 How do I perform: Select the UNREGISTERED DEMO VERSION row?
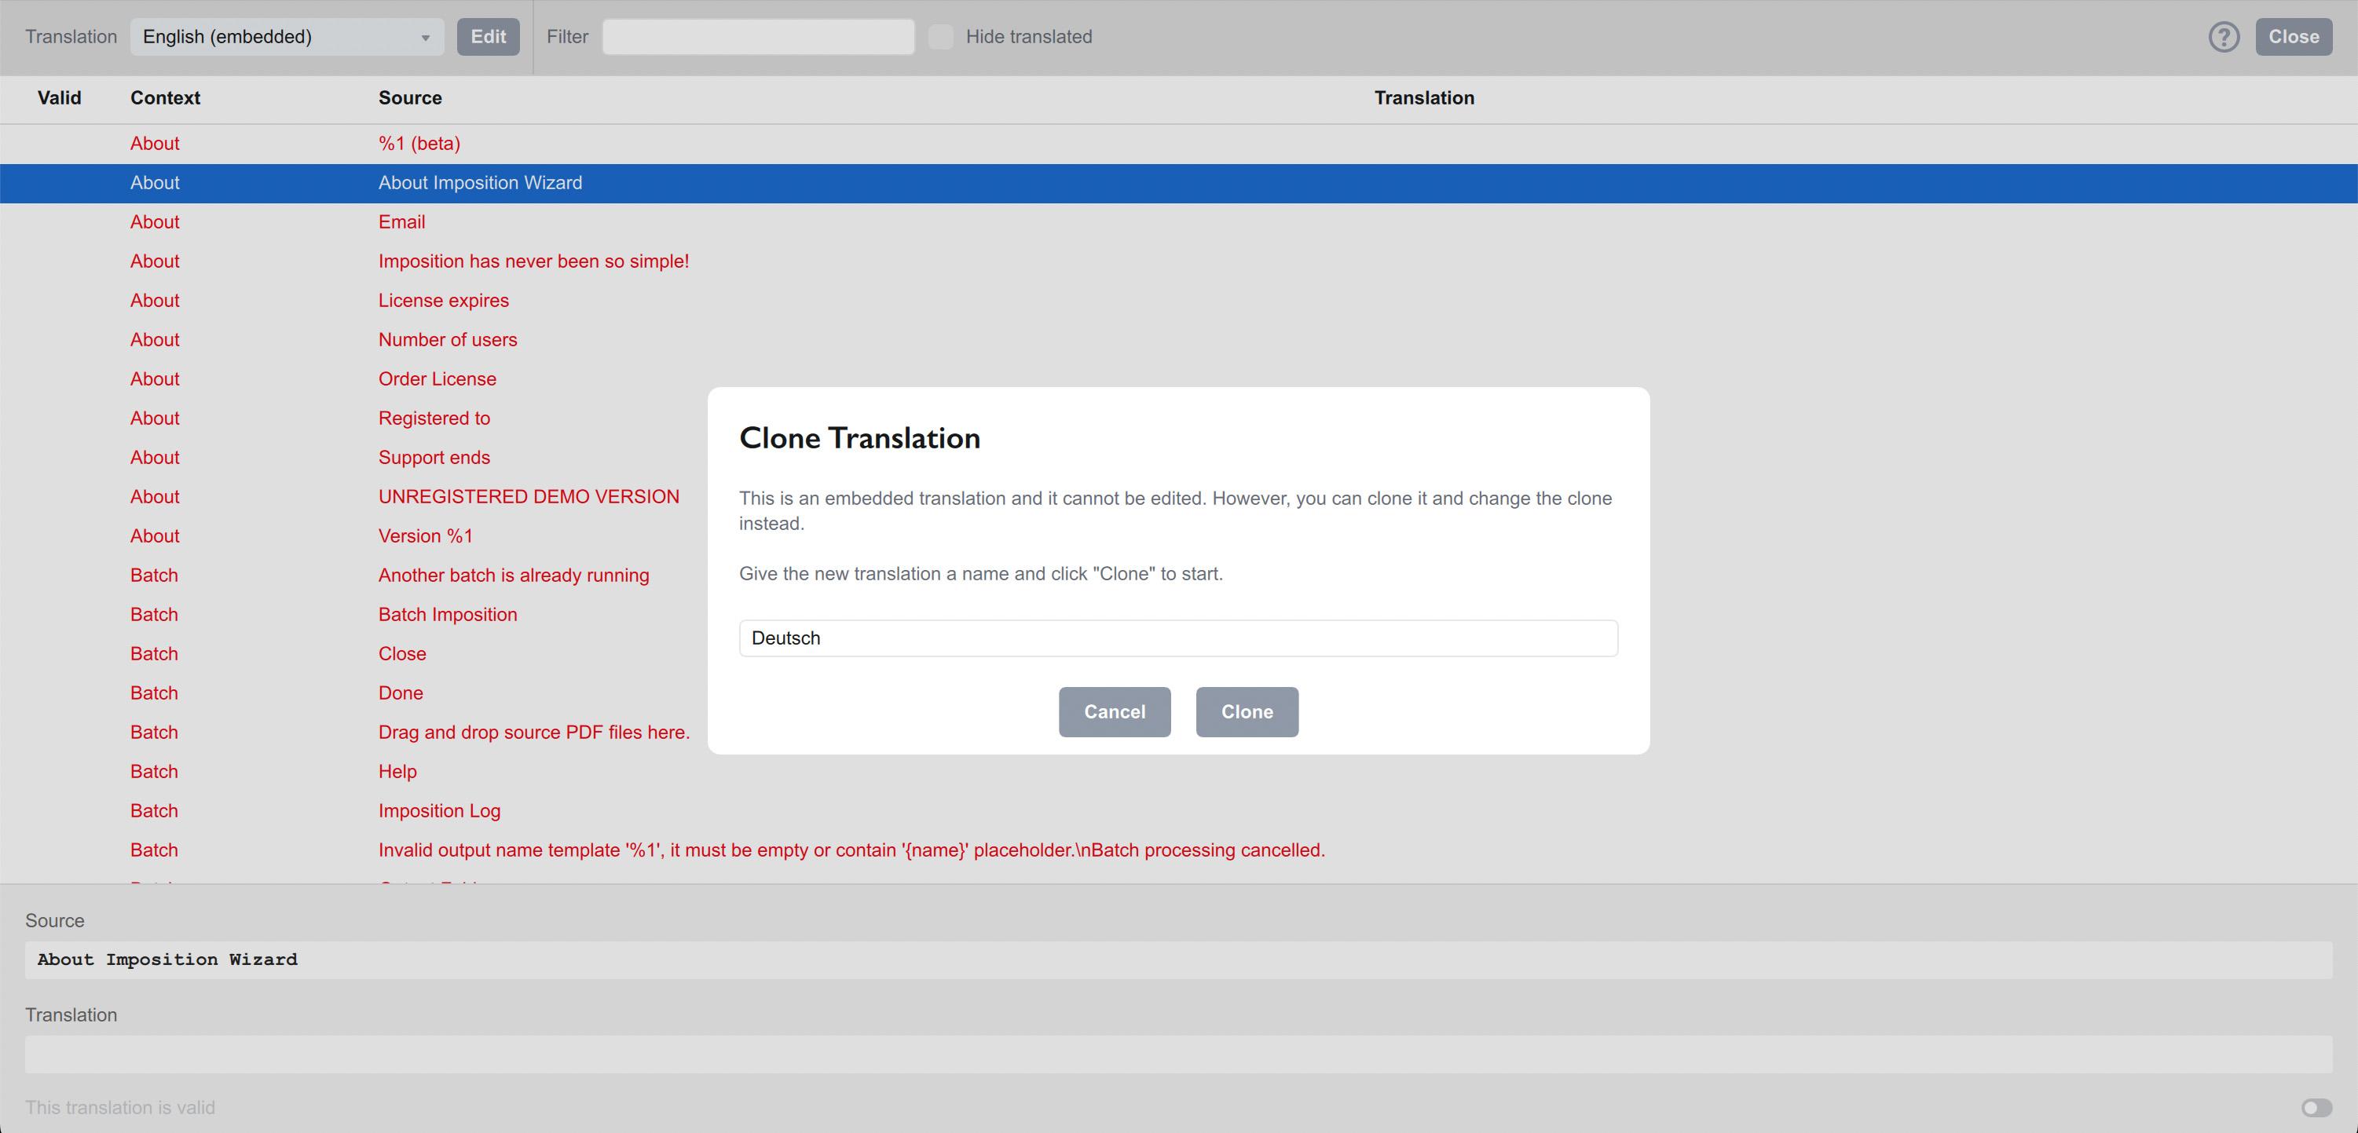(x=528, y=496)
